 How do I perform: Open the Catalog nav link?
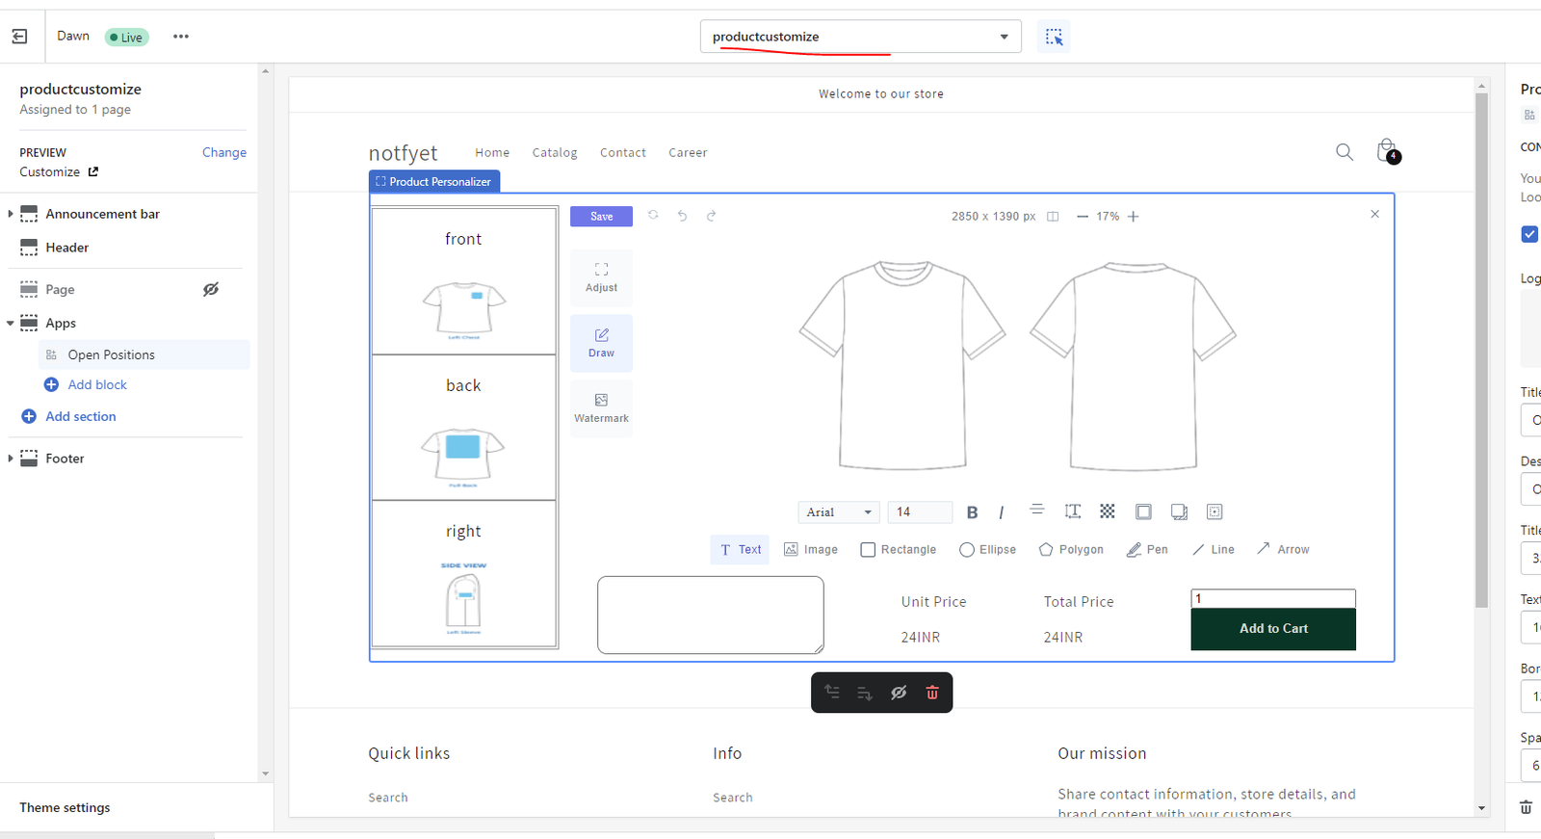(555, 153)
